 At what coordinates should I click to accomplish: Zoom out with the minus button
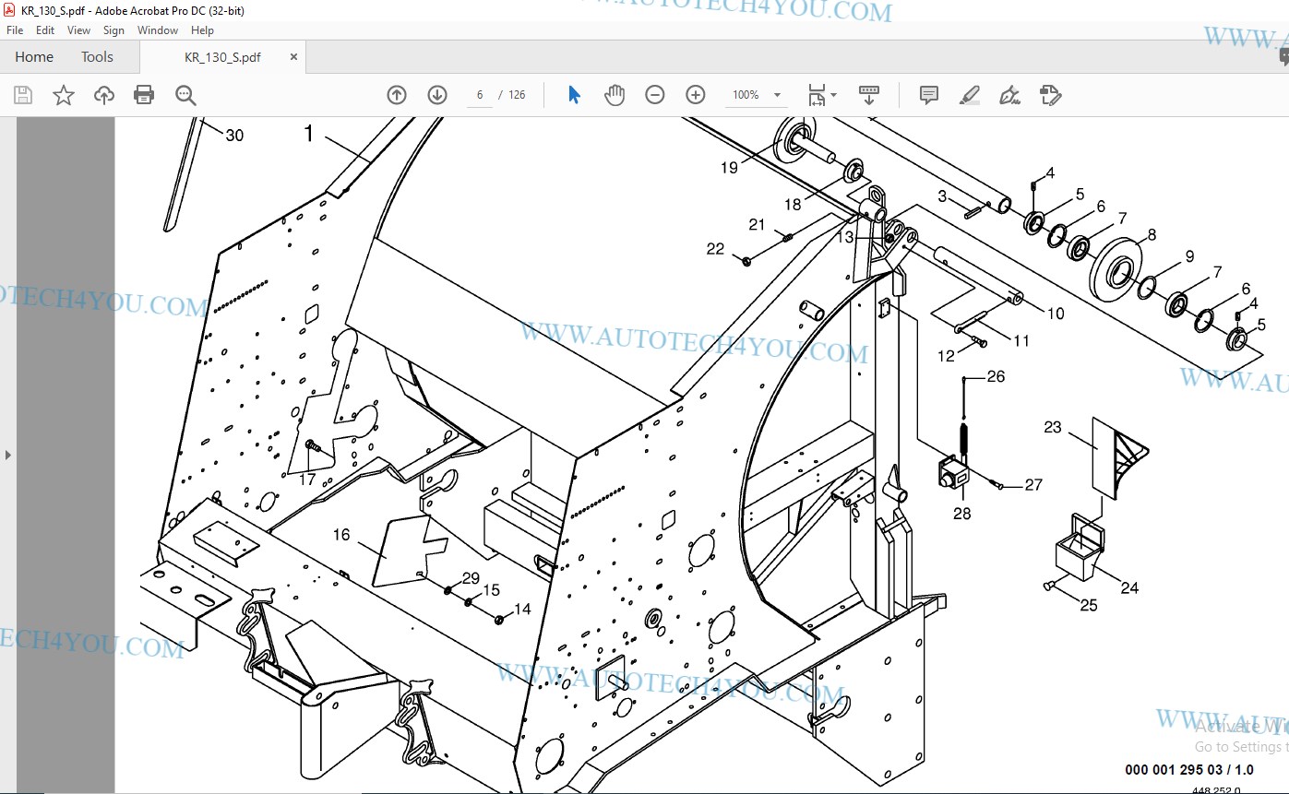point(655,95)
